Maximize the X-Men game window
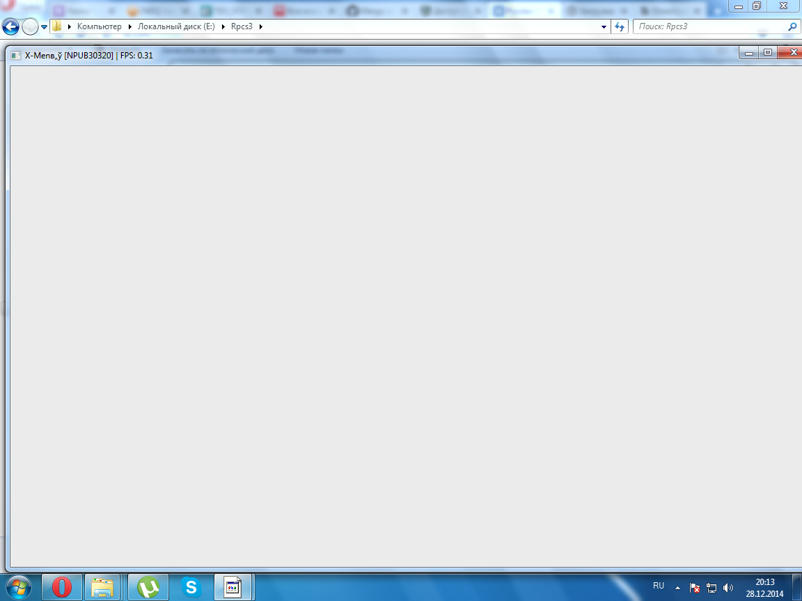This screenshot has height=601, width=802. pyautogui.click(x=768, y=53)
